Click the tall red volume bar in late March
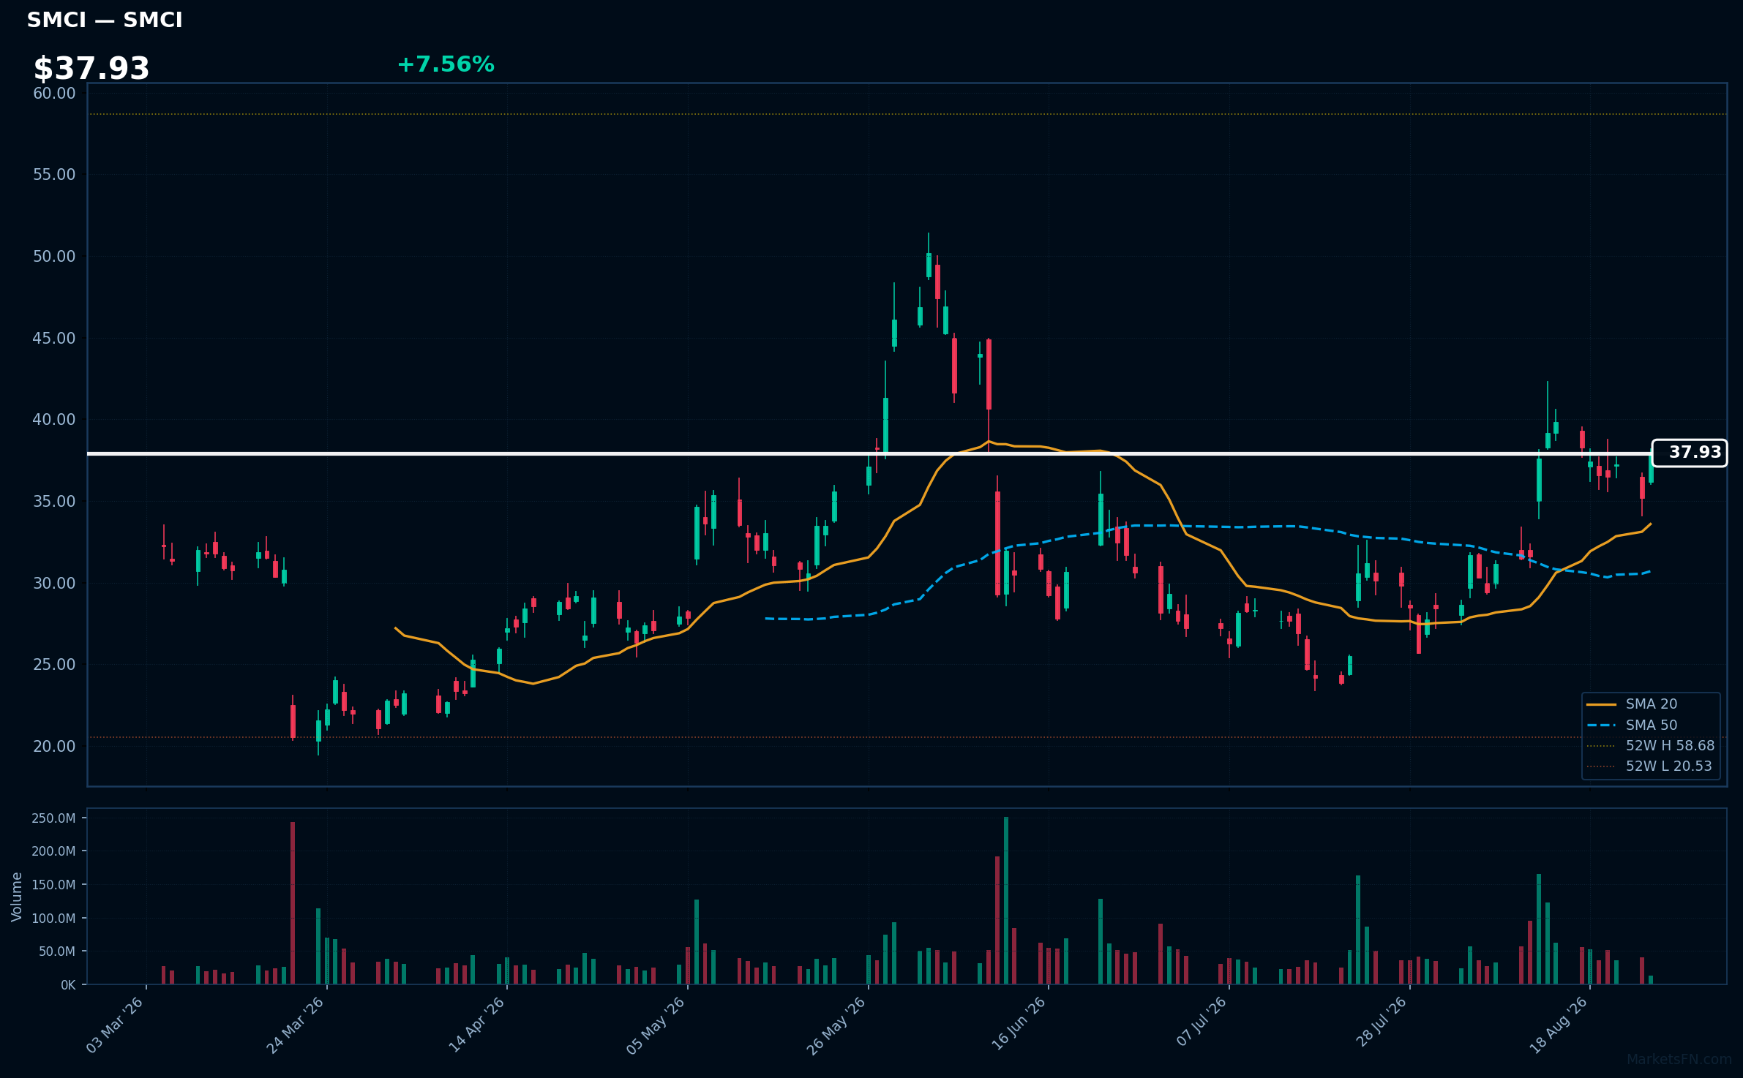 pos(293,903)
